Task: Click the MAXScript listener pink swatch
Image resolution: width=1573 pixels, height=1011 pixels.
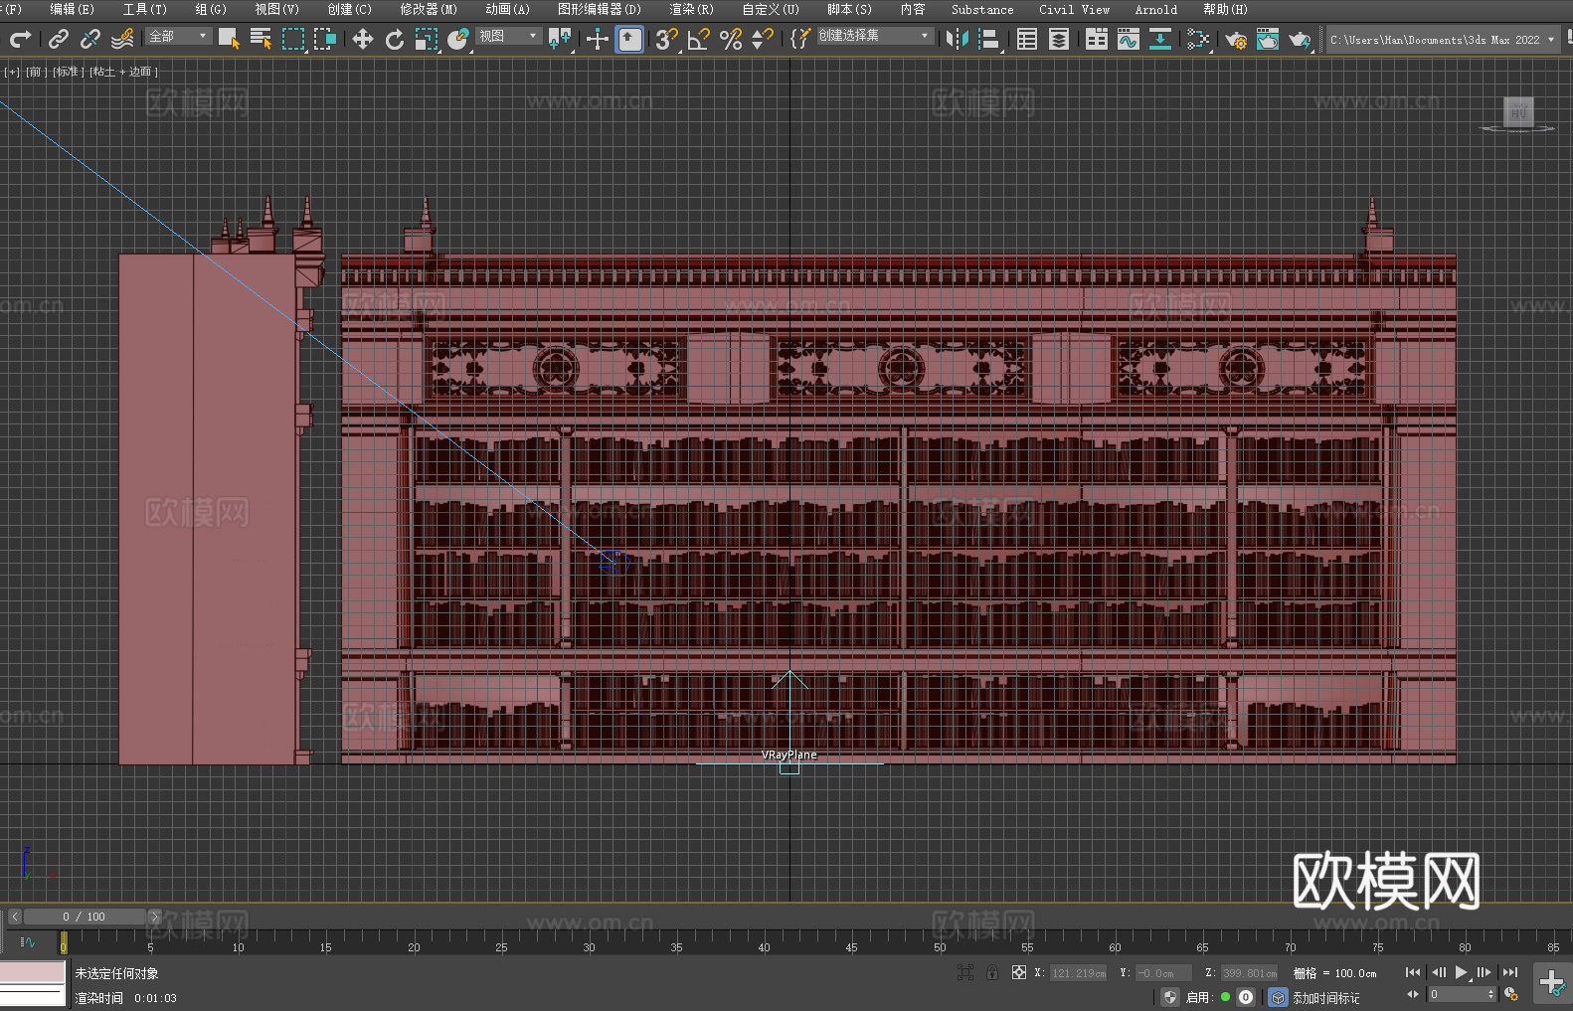Action: tap(33, 972)
